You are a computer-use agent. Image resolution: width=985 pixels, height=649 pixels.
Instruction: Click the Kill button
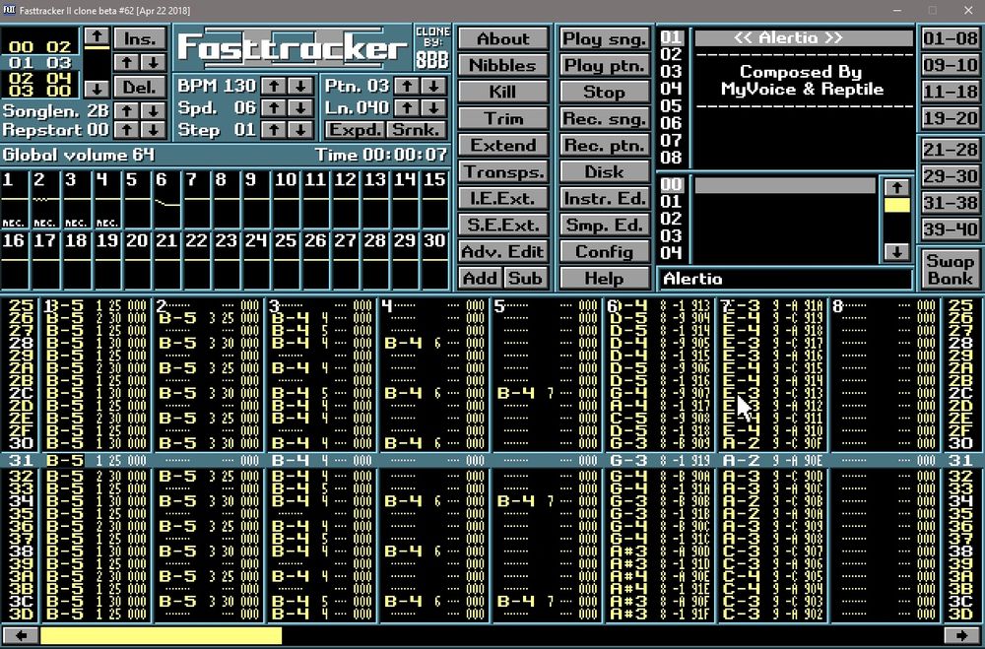click(x=503, y=92)
